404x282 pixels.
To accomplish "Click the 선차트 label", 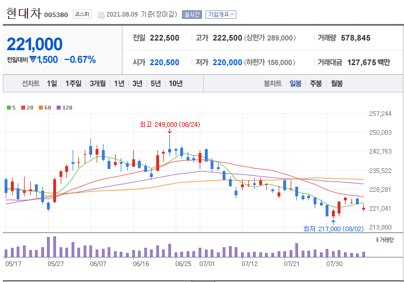I will (31, 83).
